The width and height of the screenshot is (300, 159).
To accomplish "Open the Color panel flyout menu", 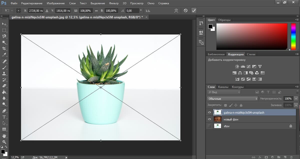I will click(297, 20).
